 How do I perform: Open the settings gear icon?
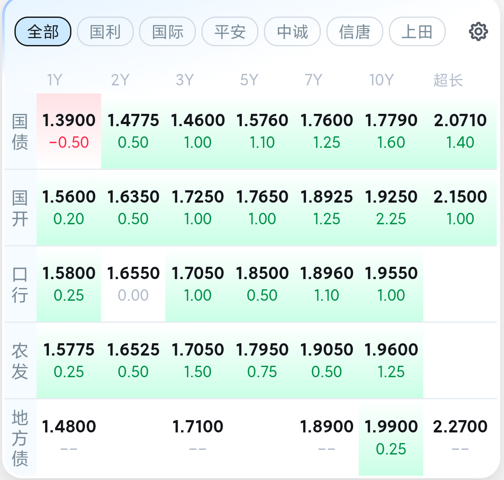pyautogui.click(x=478, y=31)
